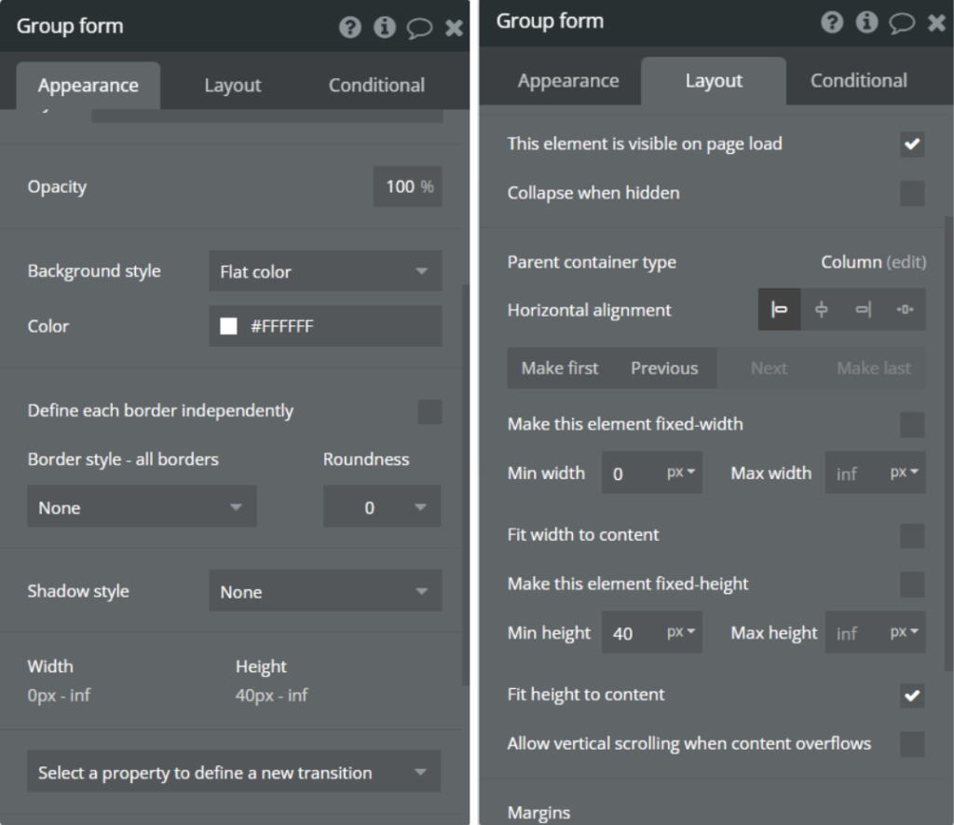
Task: Expand the Shadow style dropdown
Action: click(x=325, y=591)
